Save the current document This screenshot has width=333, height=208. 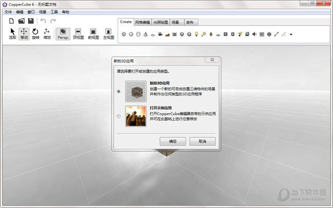[x=31, y=21]
